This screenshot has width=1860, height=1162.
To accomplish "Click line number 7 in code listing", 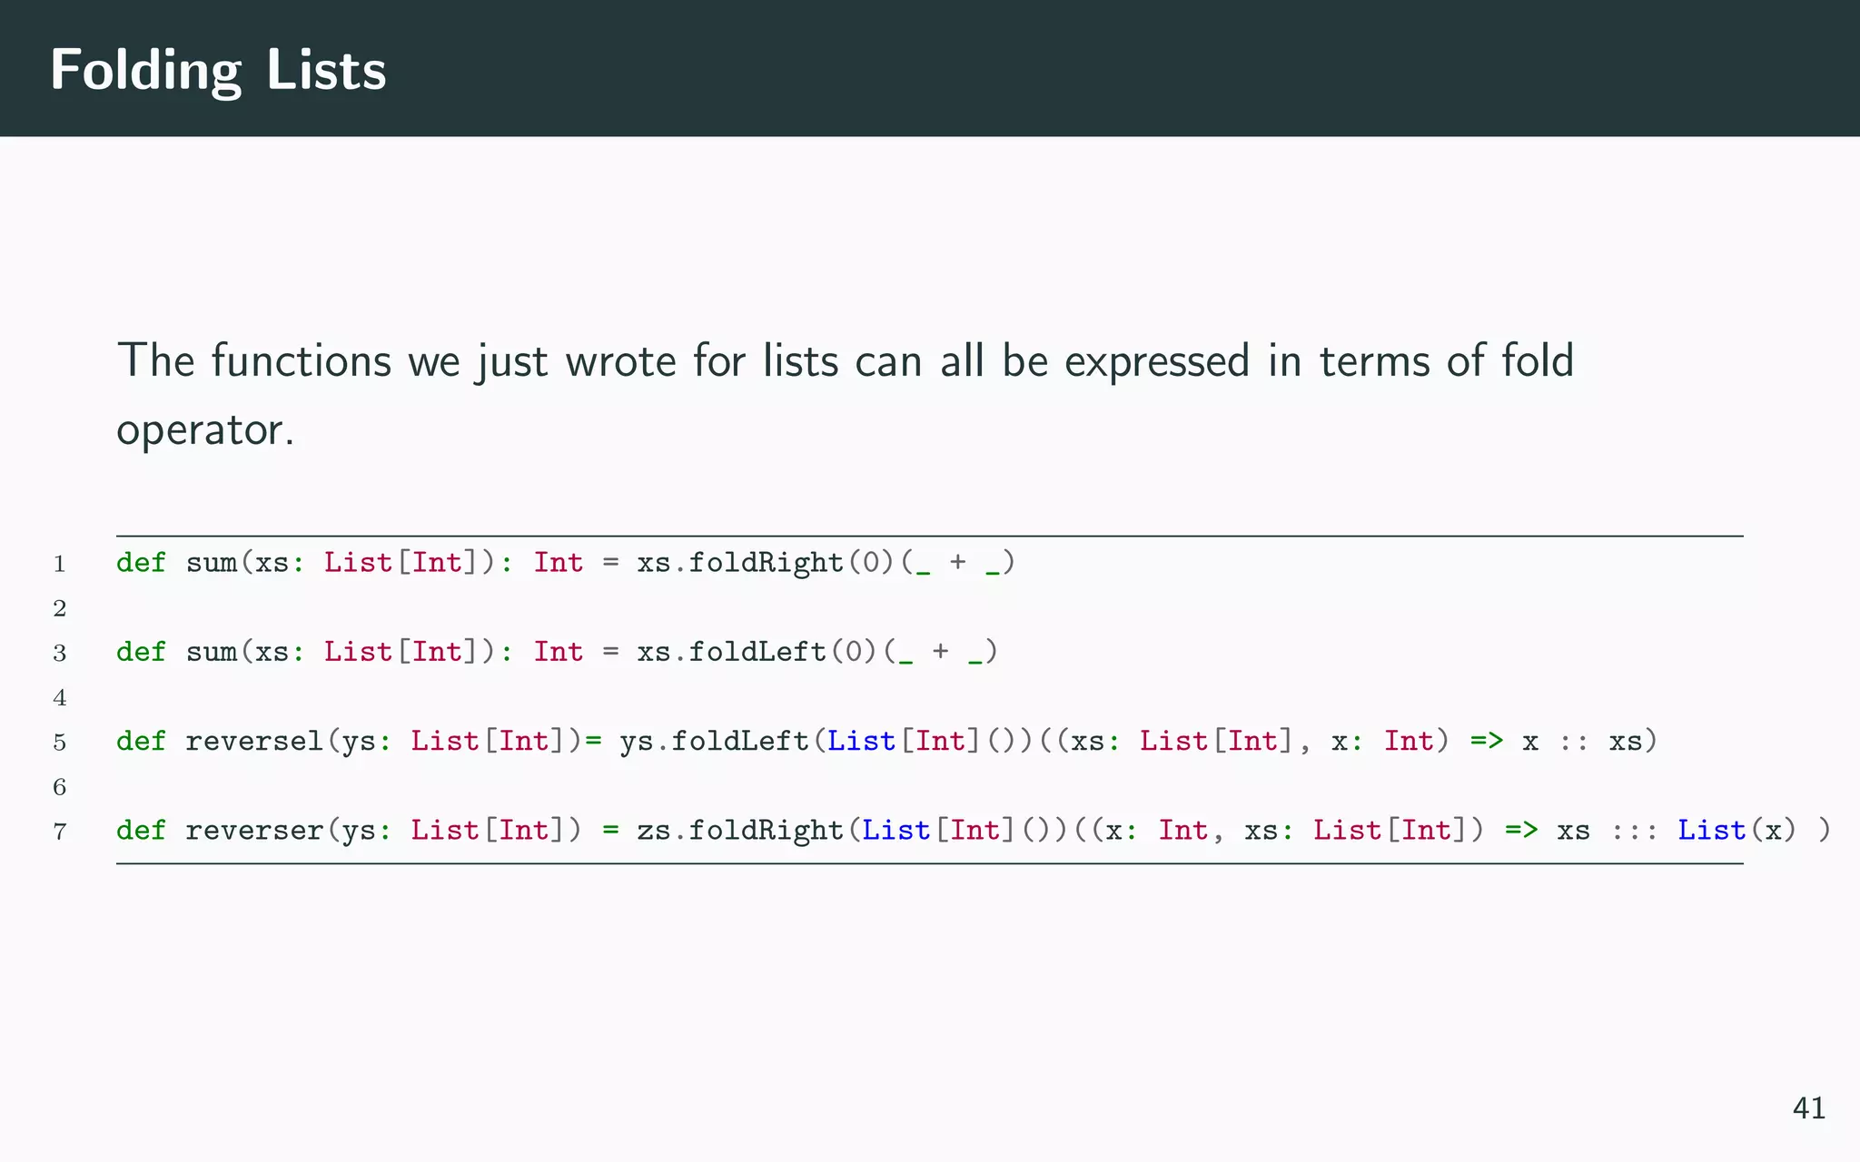I will click(60, 832).
